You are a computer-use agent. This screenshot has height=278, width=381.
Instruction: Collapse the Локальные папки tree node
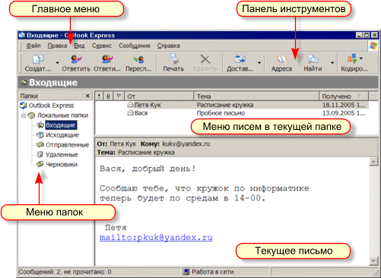[x=24, y=115]
